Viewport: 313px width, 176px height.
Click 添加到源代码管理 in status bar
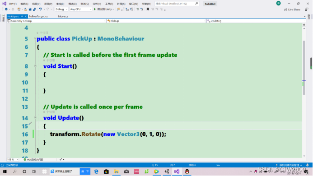[289, 165]
